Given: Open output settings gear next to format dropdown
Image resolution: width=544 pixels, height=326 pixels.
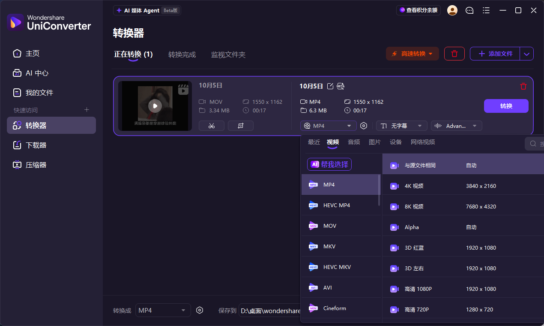Looking at the screenshot, I should point(364,126).
